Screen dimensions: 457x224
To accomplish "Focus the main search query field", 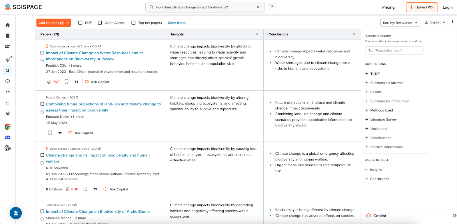I will [x=205, y=7].
